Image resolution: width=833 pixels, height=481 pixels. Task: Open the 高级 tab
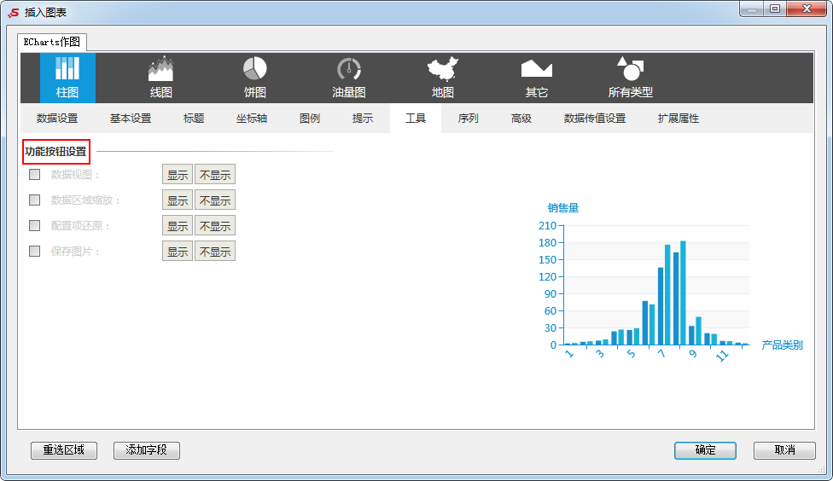[521, 118]
